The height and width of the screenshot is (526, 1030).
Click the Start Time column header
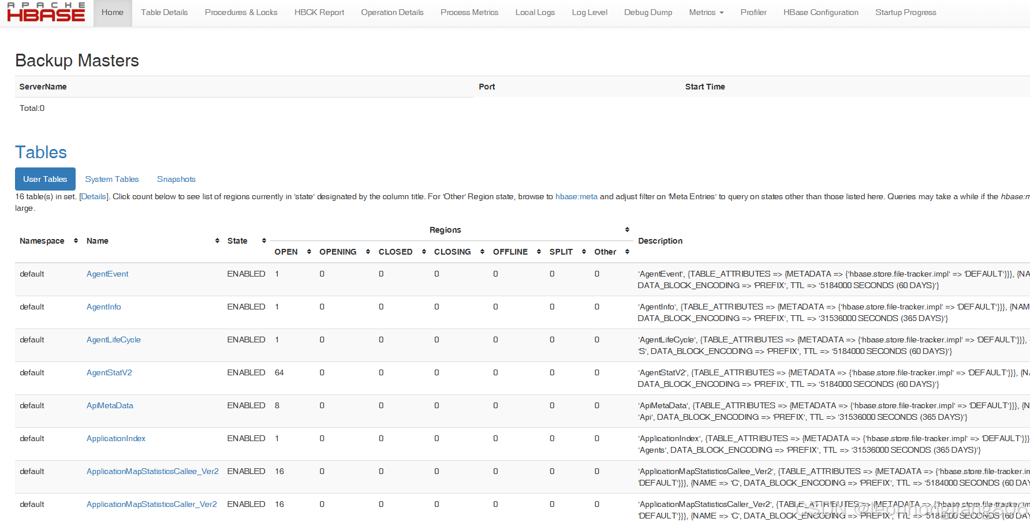coord(705,87)
